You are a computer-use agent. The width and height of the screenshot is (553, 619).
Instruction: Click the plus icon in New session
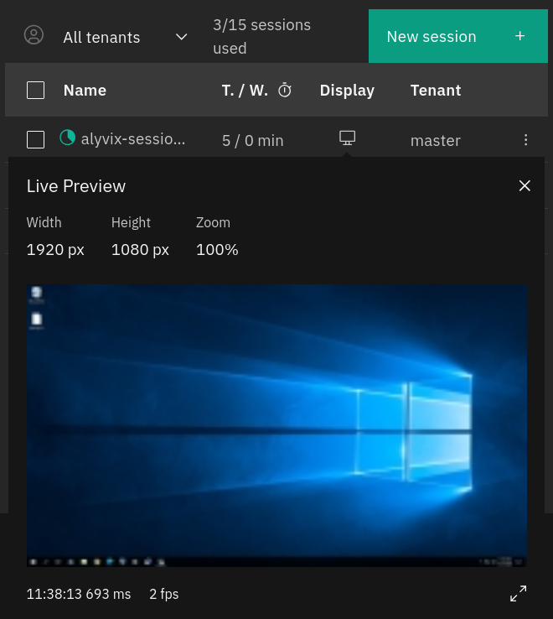[x=519, y=36]
